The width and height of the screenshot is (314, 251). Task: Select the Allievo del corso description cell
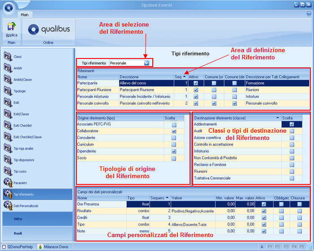pyautogui.click(x=146, y=83)
